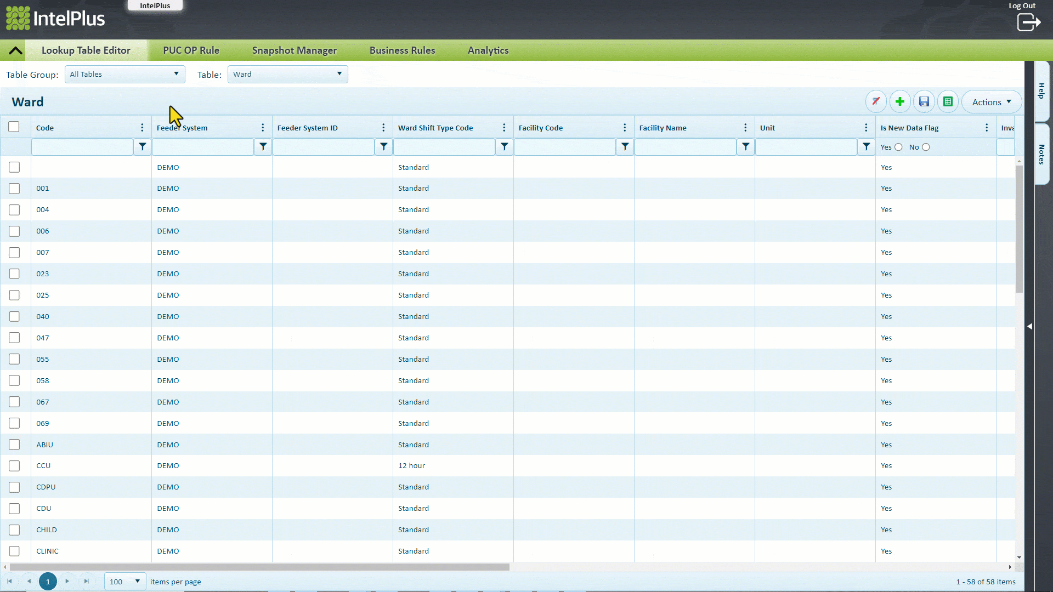Click the Feeder System filter input field
Image resolution: width=1053 pixels, height=592 pixels.
pos(203,147)
